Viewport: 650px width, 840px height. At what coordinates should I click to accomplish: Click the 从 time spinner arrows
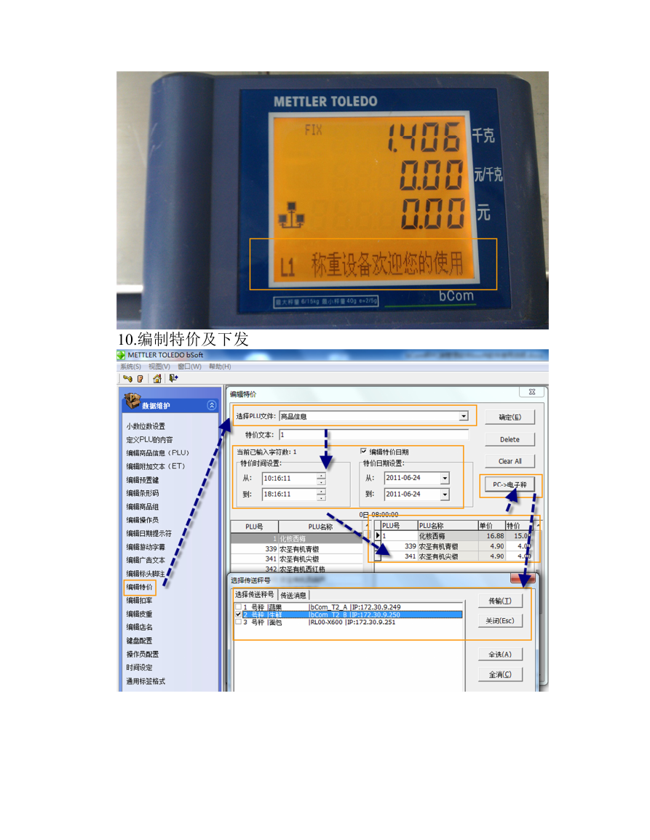click(x=321, y=479)
